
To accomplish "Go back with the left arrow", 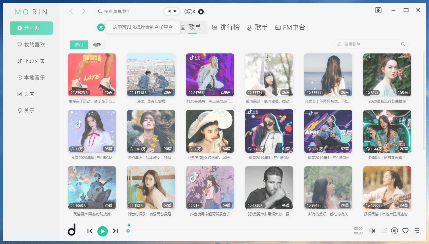I will pos(71,12).
